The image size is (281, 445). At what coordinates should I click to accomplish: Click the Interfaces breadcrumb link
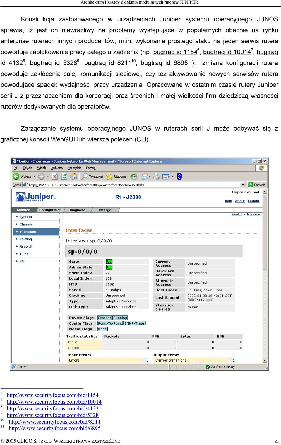253,214
